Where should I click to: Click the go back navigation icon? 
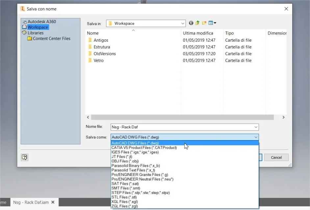191,23
